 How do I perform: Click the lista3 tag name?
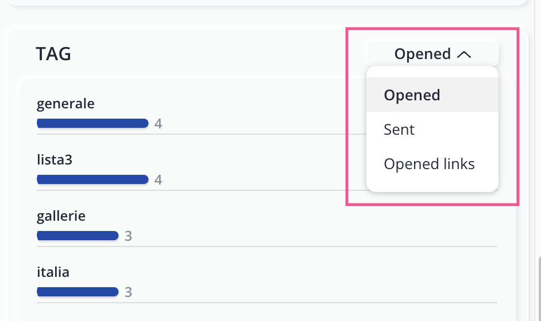click(x=55, y=159)
